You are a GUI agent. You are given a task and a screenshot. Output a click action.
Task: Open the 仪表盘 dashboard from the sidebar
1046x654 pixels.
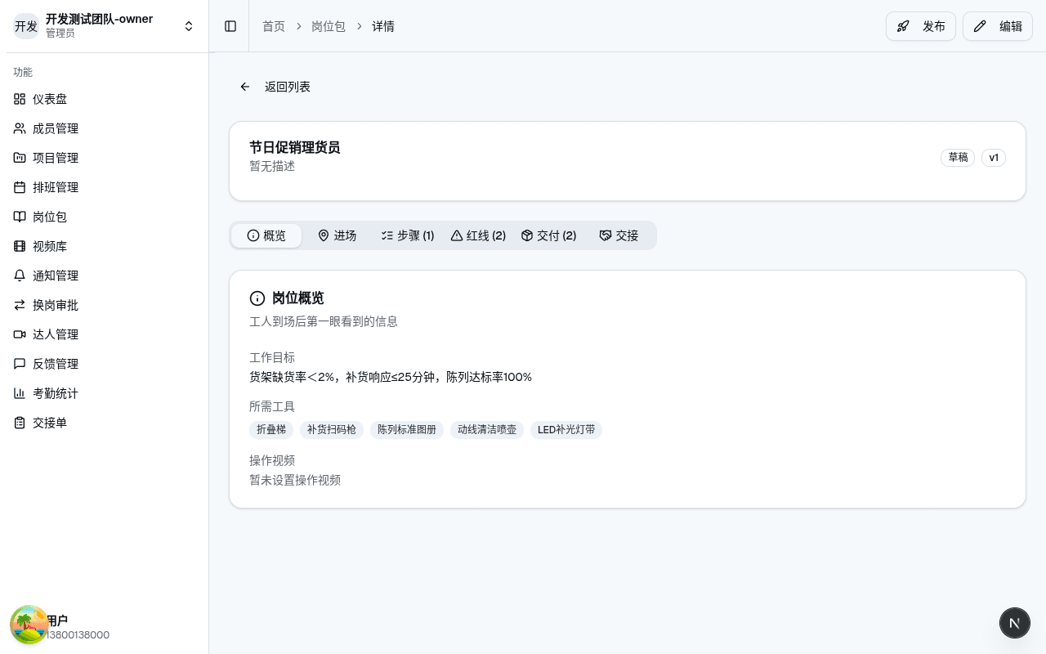50,99
